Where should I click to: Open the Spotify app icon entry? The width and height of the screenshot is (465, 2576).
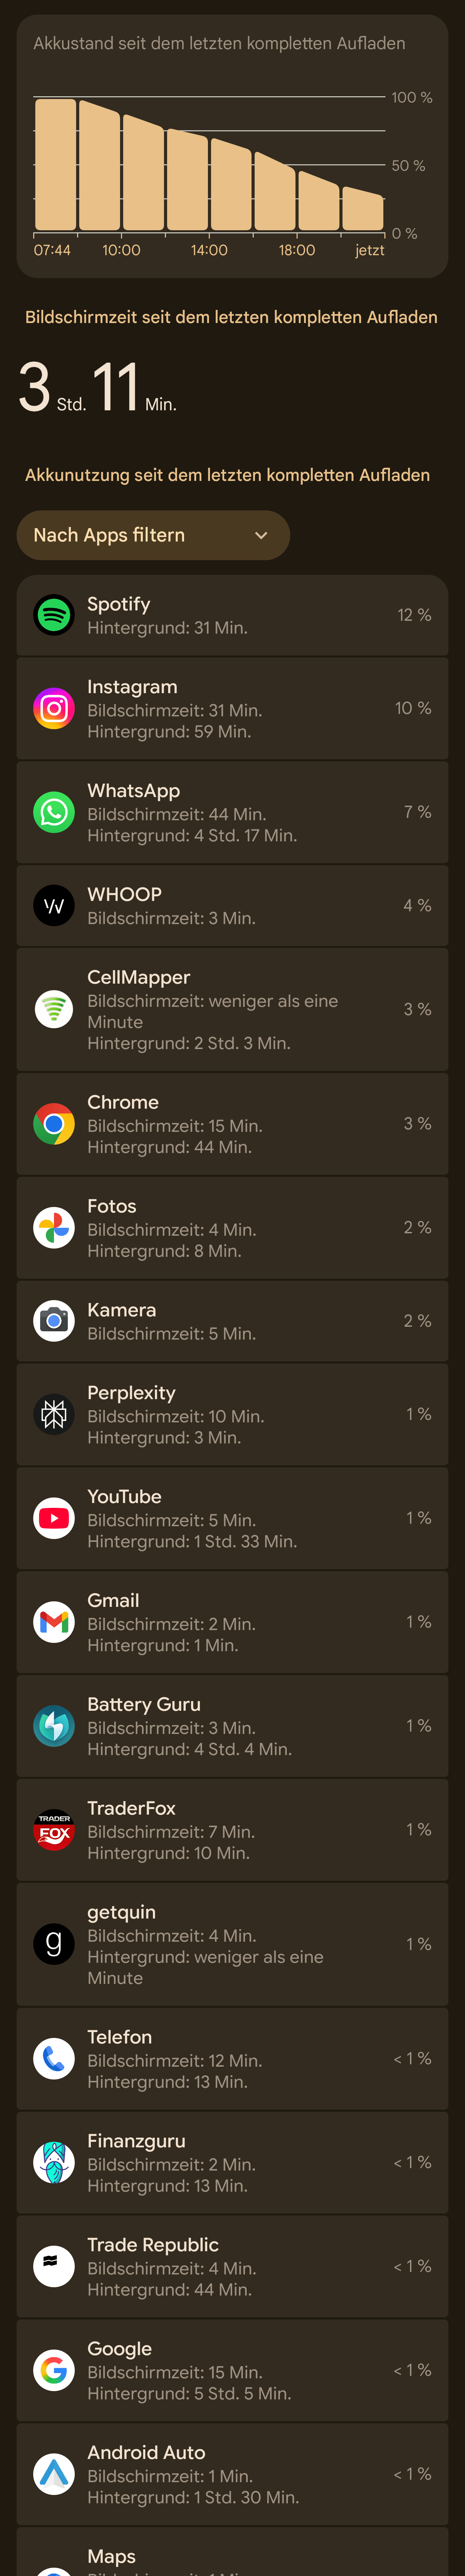pyautogui.click(x=54, y=615)
